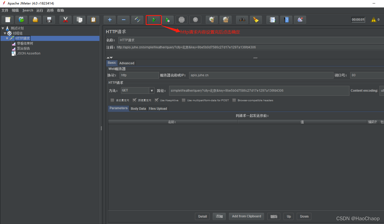
Task: Open the Function Helper list icon
Action: (x=272, y=20)
